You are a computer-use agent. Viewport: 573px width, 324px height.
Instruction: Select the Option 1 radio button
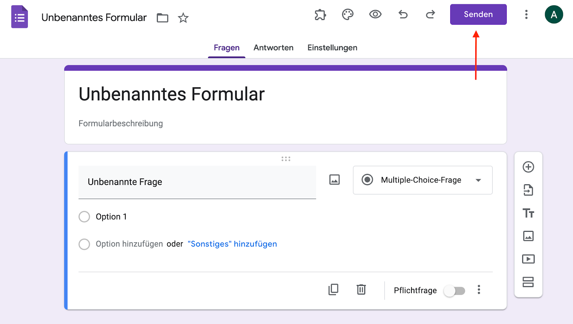(84, 217)
